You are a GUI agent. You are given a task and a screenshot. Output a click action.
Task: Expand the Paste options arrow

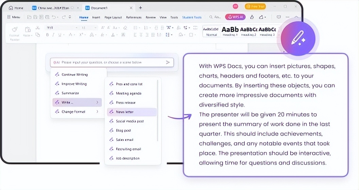tap(32, 35)
